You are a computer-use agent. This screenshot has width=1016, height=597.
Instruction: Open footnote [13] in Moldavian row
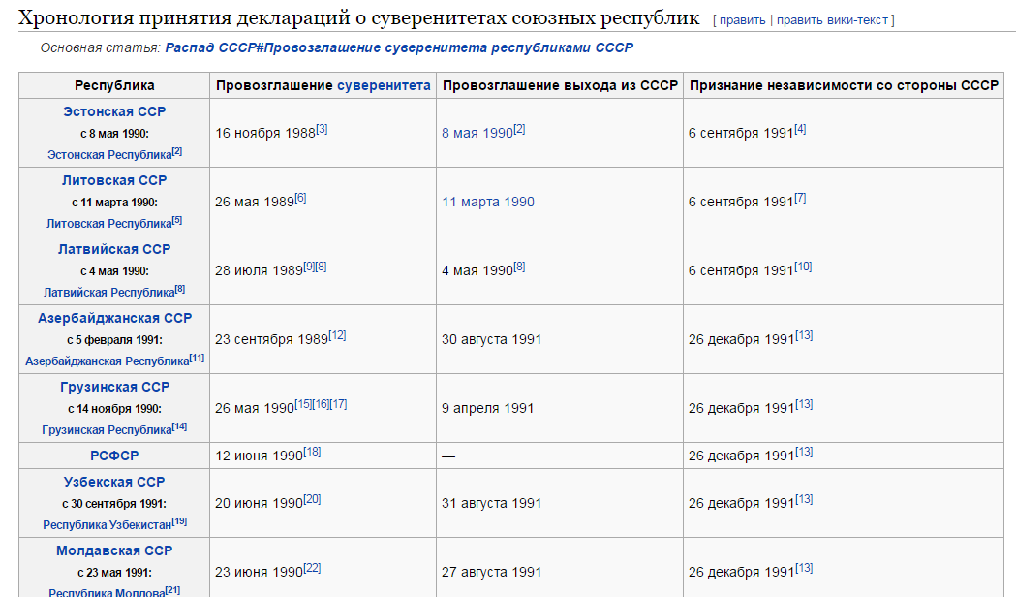click(804, 568)
